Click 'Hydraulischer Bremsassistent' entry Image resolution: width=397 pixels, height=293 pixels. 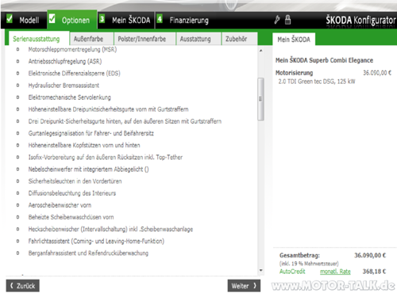64,86
